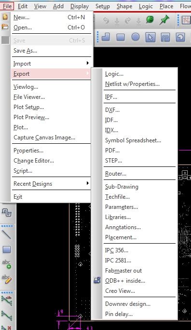Image resolution: width=191 pixels, height=330 pixels.
Task: Click the ODB++ inside export icon
Action: click(97, 280)
